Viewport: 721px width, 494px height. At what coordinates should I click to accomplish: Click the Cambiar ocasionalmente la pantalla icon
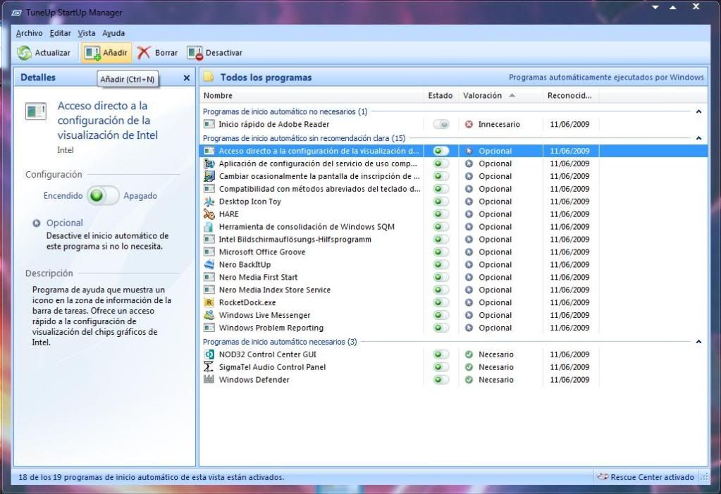209,176
